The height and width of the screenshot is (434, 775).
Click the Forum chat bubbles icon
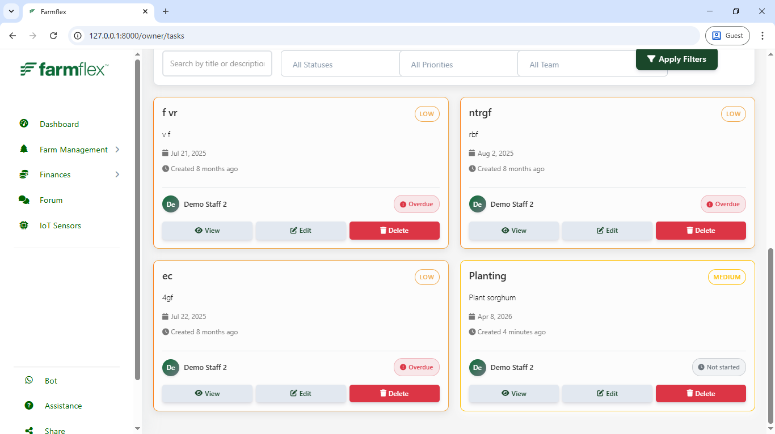coord(24,199)
